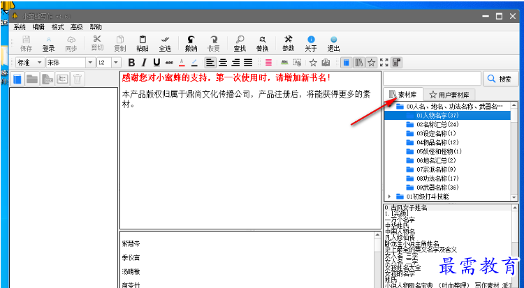This screenshot has height=288, width=524.
Task: Pick the highlight color pen swatch
Action: [x=194, y=62]
